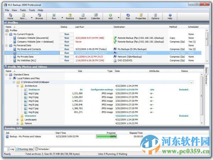Viewport: 213px width, 160px height.
Task: Run My Private Data profile
Action: (x=67, y=57)
